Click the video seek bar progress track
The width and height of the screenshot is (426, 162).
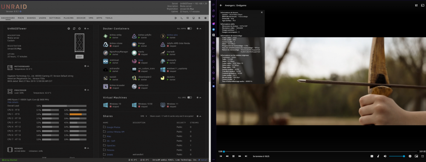tap(320, 151)
